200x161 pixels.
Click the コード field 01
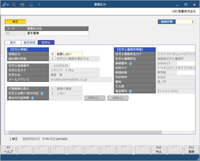pos(15,33)
